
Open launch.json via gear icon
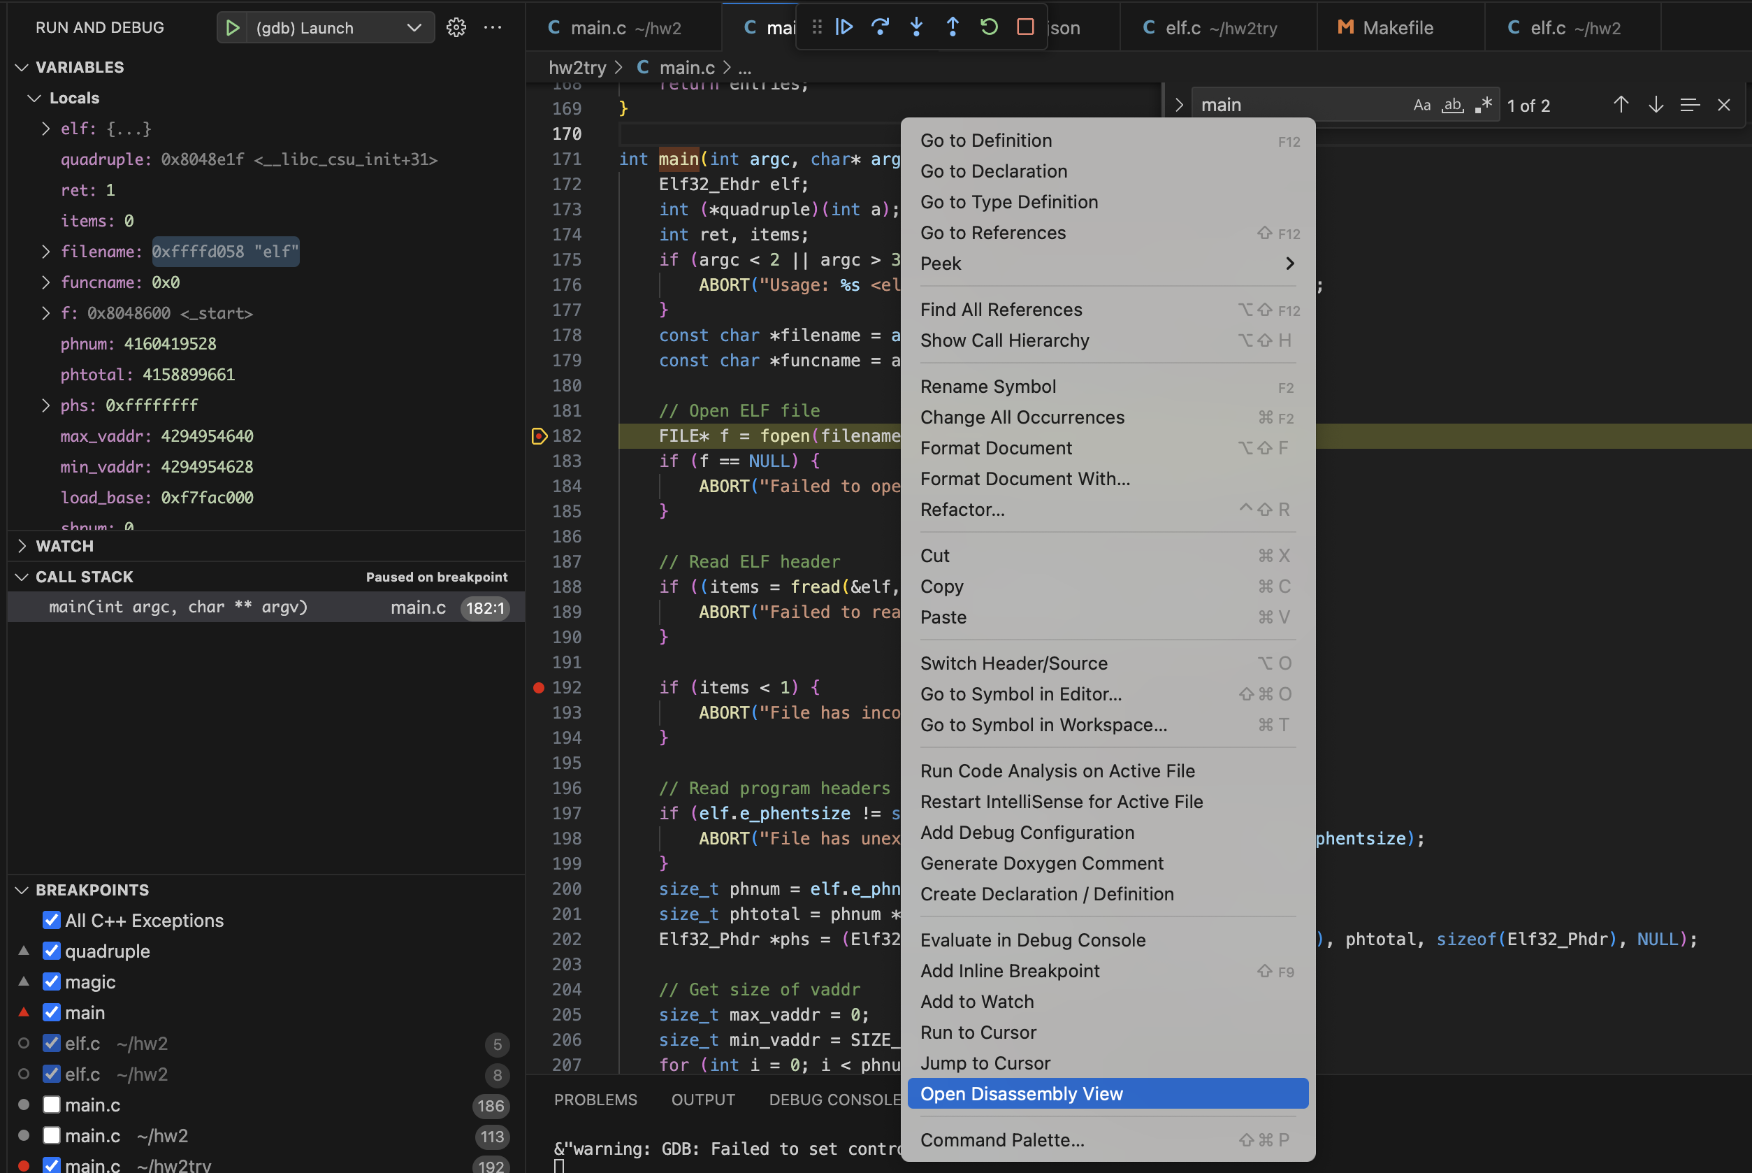456,28
